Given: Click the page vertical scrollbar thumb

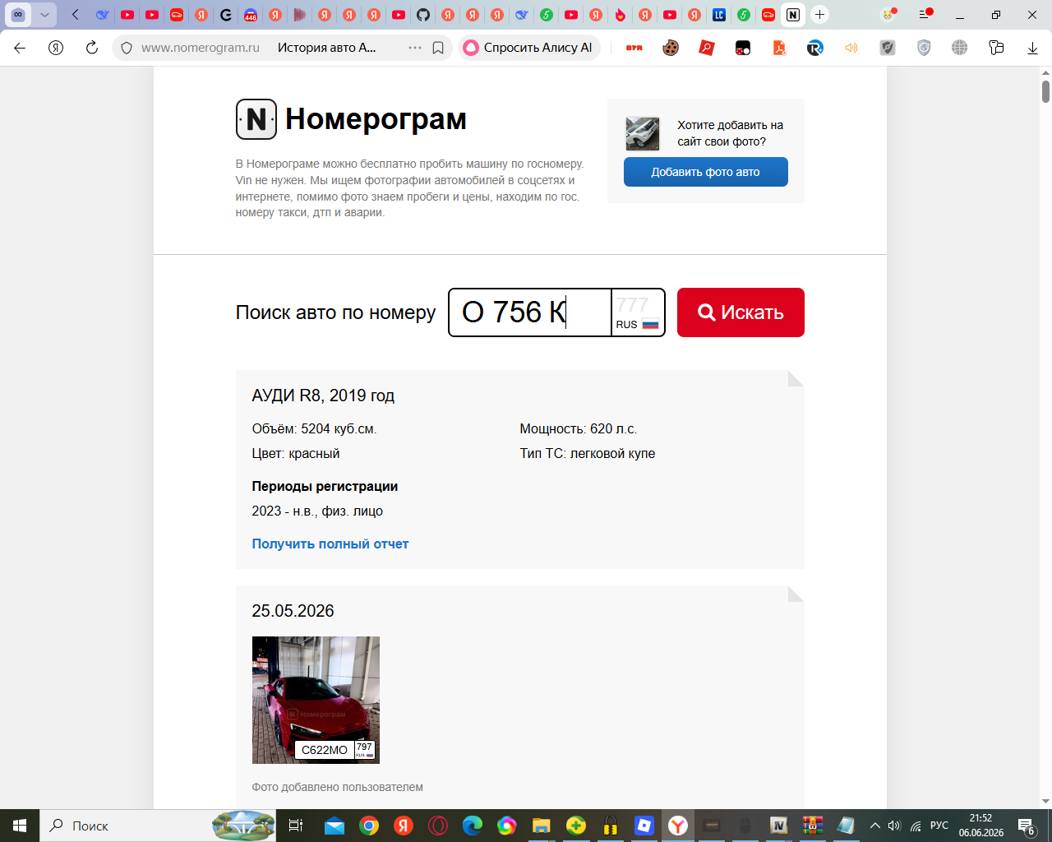Looking at the screenshot, I should 1045,90.
